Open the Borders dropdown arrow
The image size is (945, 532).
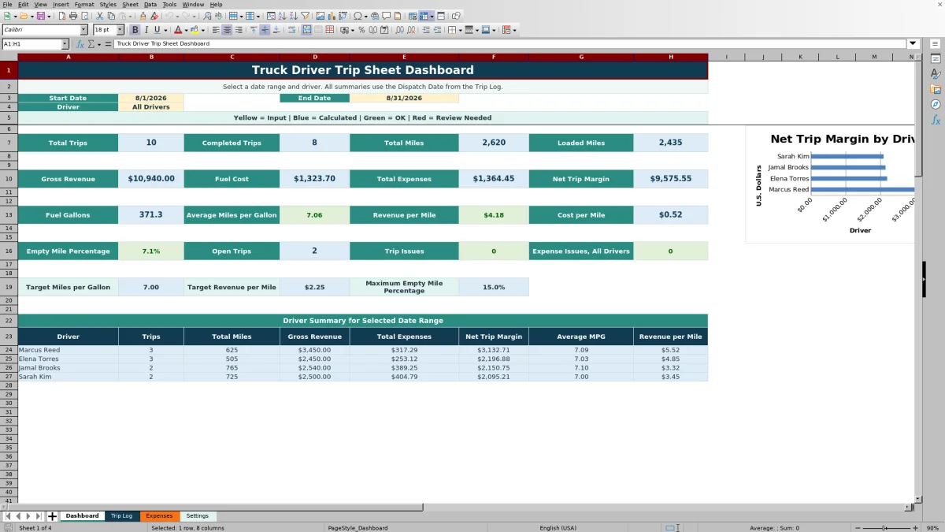(460, 30)
